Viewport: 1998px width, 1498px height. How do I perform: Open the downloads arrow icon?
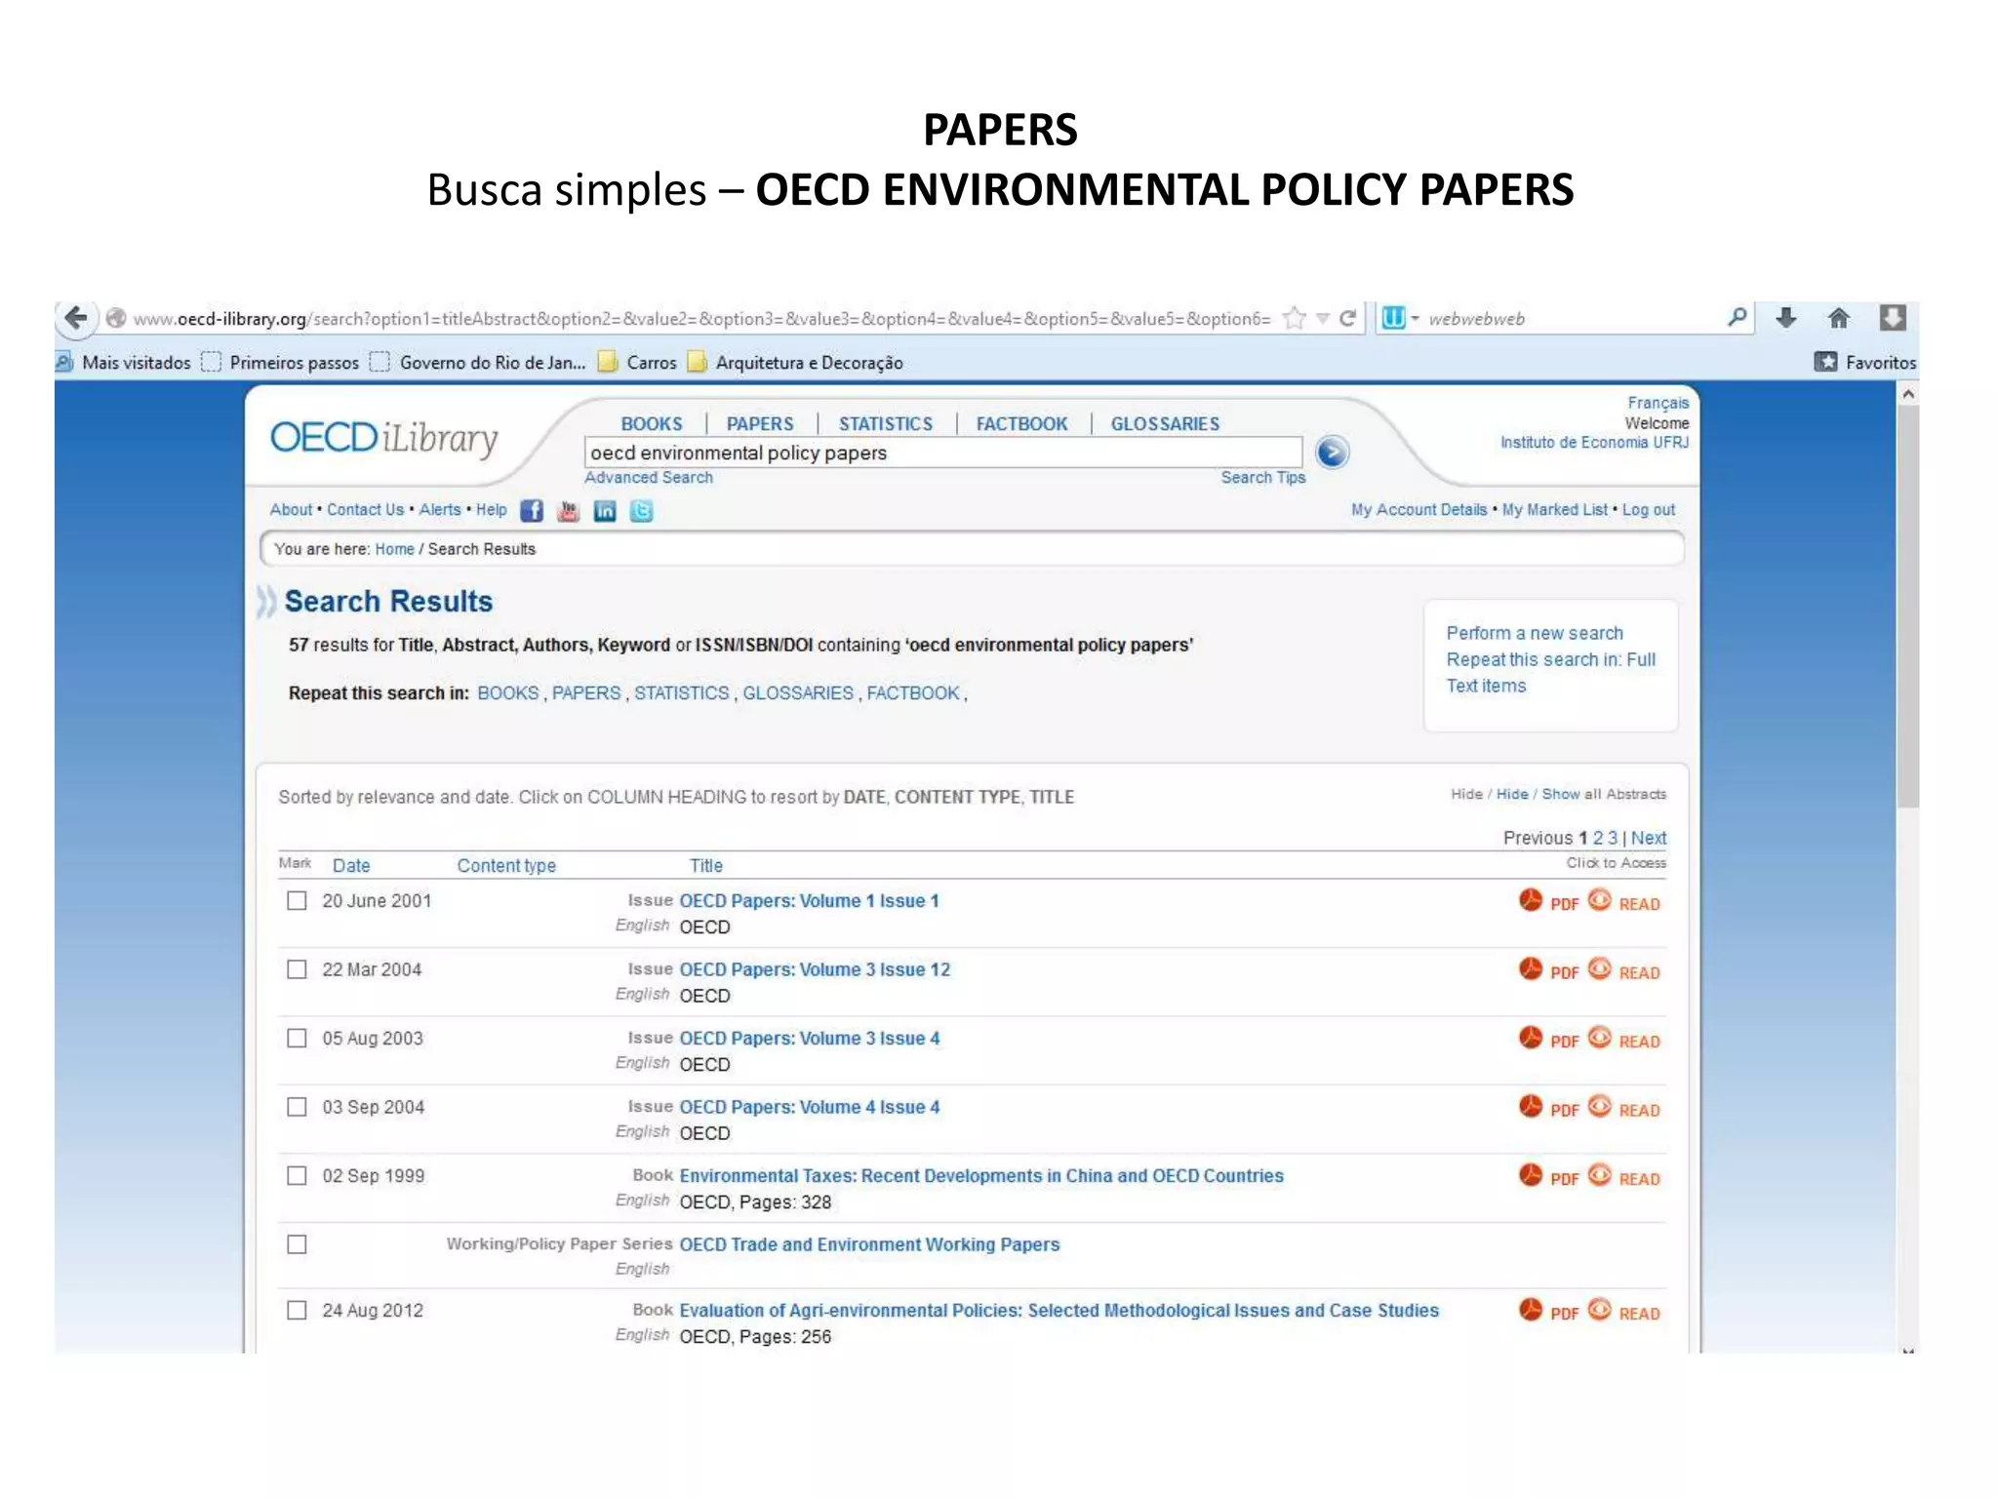tap(1786, 318)
